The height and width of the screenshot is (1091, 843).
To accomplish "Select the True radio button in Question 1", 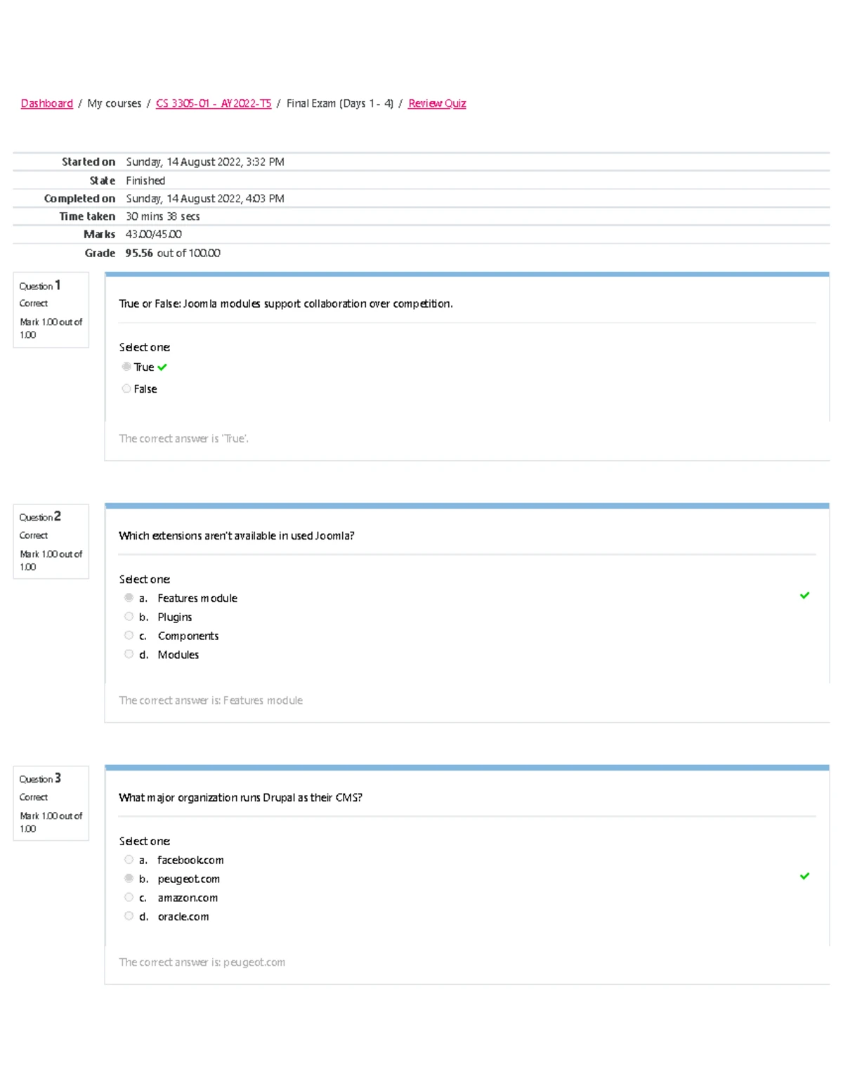I will (x=126, y=367).
